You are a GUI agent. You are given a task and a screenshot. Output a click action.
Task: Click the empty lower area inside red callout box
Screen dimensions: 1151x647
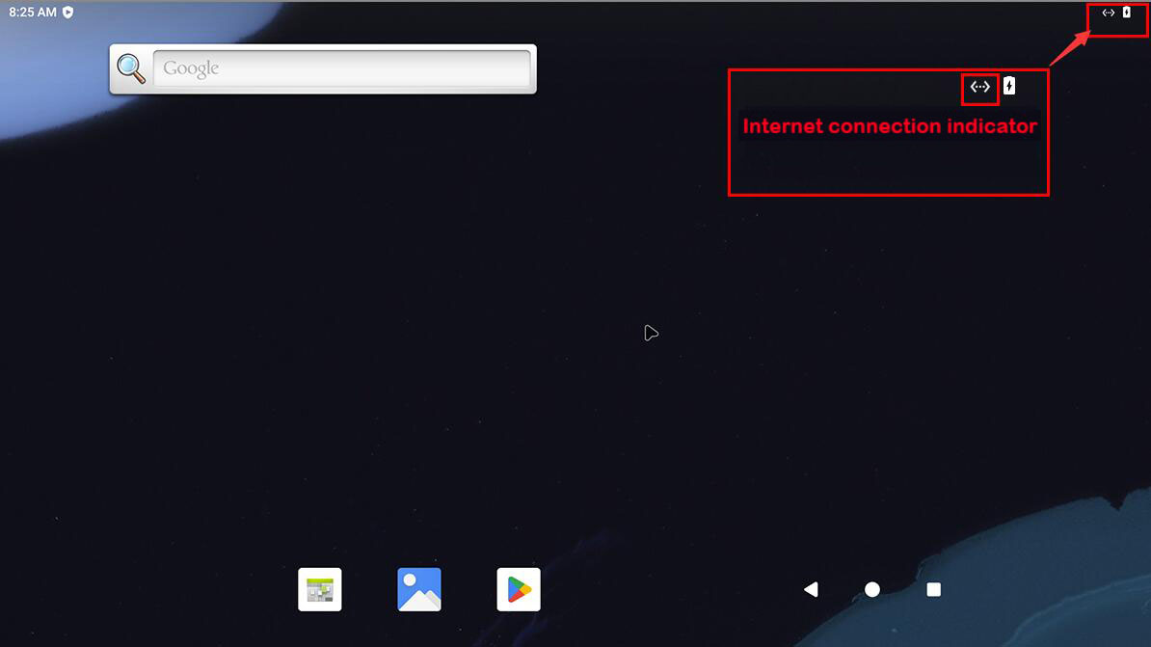coord(888,167)
